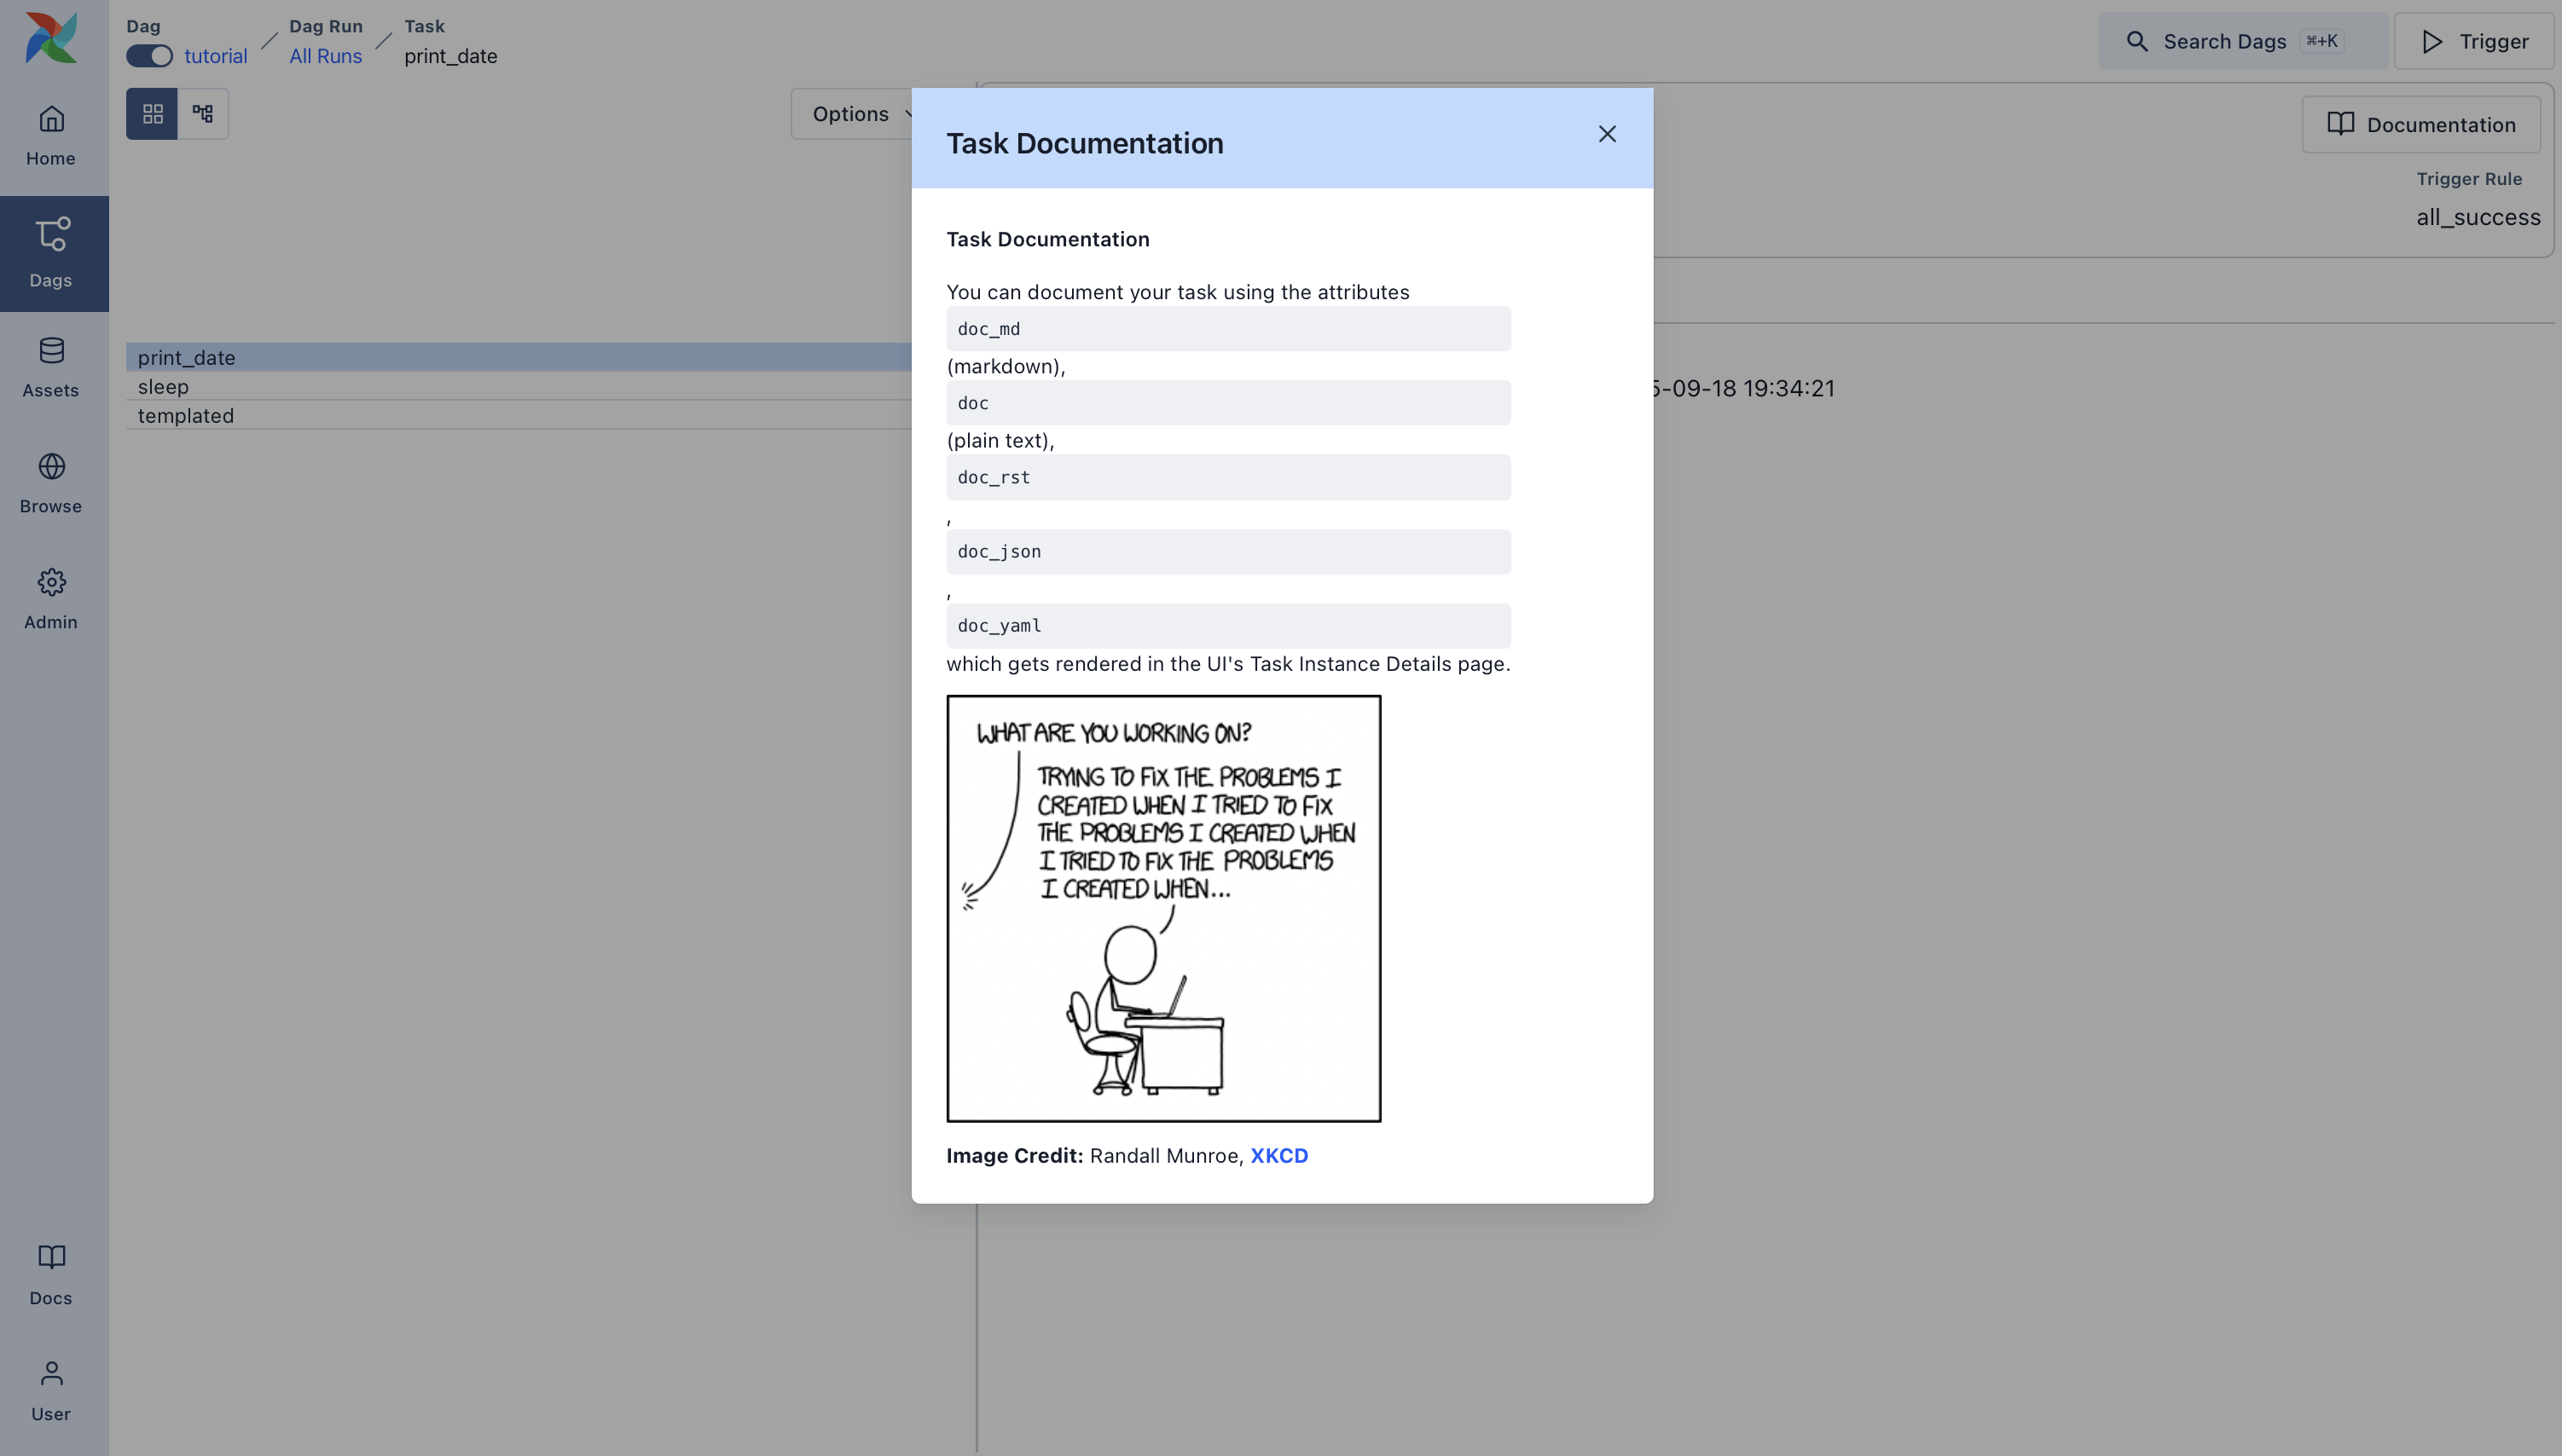Open the Admin sidebar menu

coord(51,598)
